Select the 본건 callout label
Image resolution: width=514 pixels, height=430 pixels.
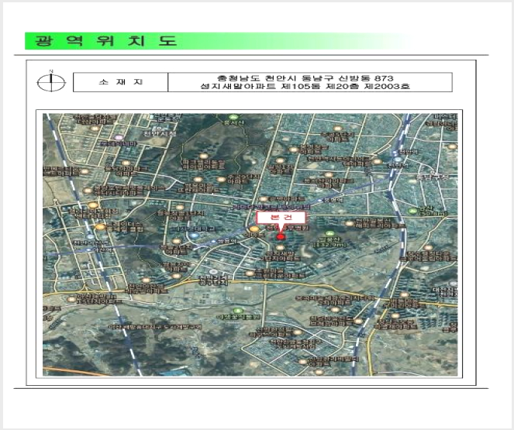coord(281,218)
